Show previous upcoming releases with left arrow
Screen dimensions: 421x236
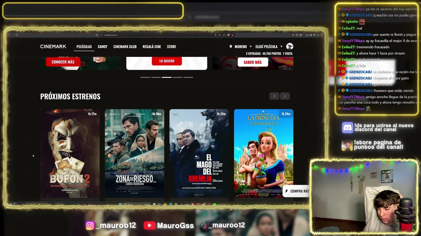(x=274, y=96)
